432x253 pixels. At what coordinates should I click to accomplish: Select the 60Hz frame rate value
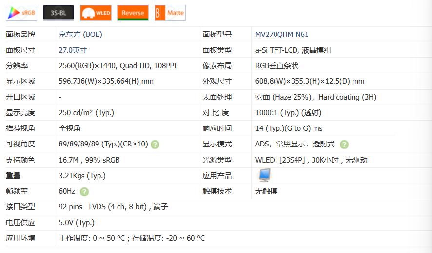tap(67, 191)
